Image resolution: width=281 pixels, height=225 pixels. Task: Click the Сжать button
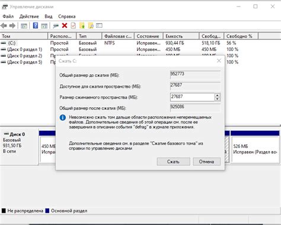coord(174,162)
